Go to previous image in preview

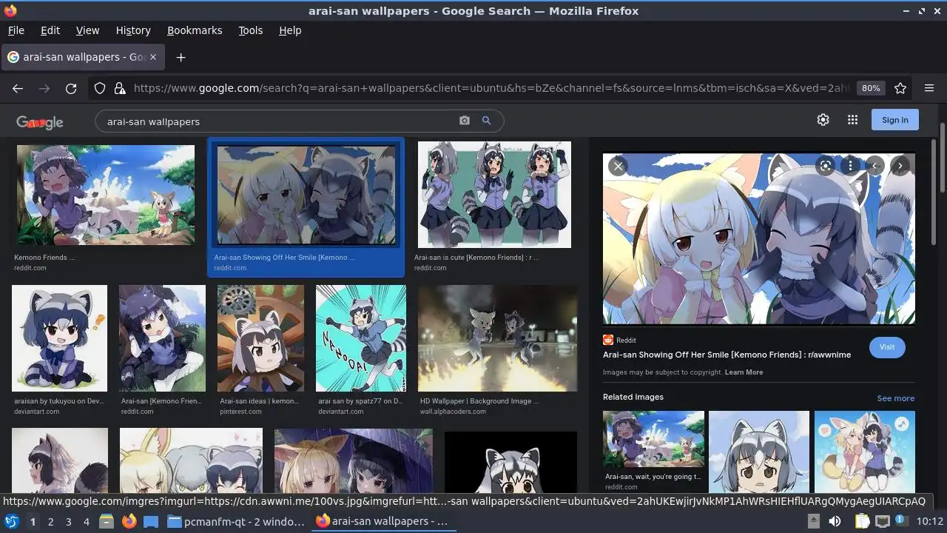click(875, 166)
